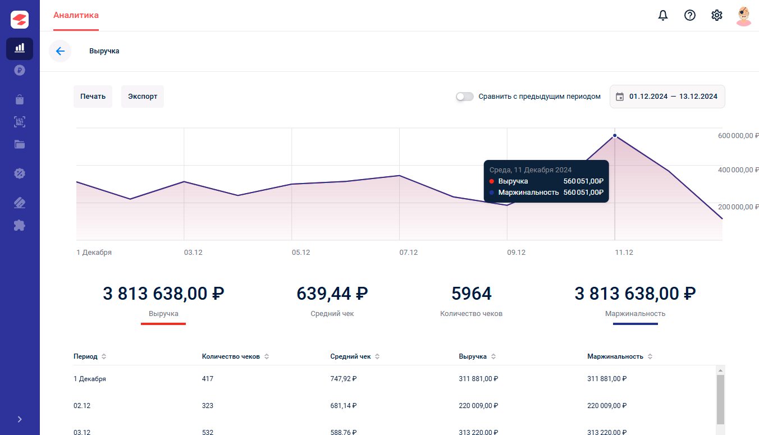
Task: Open the notifications bell
Action: 663,16
